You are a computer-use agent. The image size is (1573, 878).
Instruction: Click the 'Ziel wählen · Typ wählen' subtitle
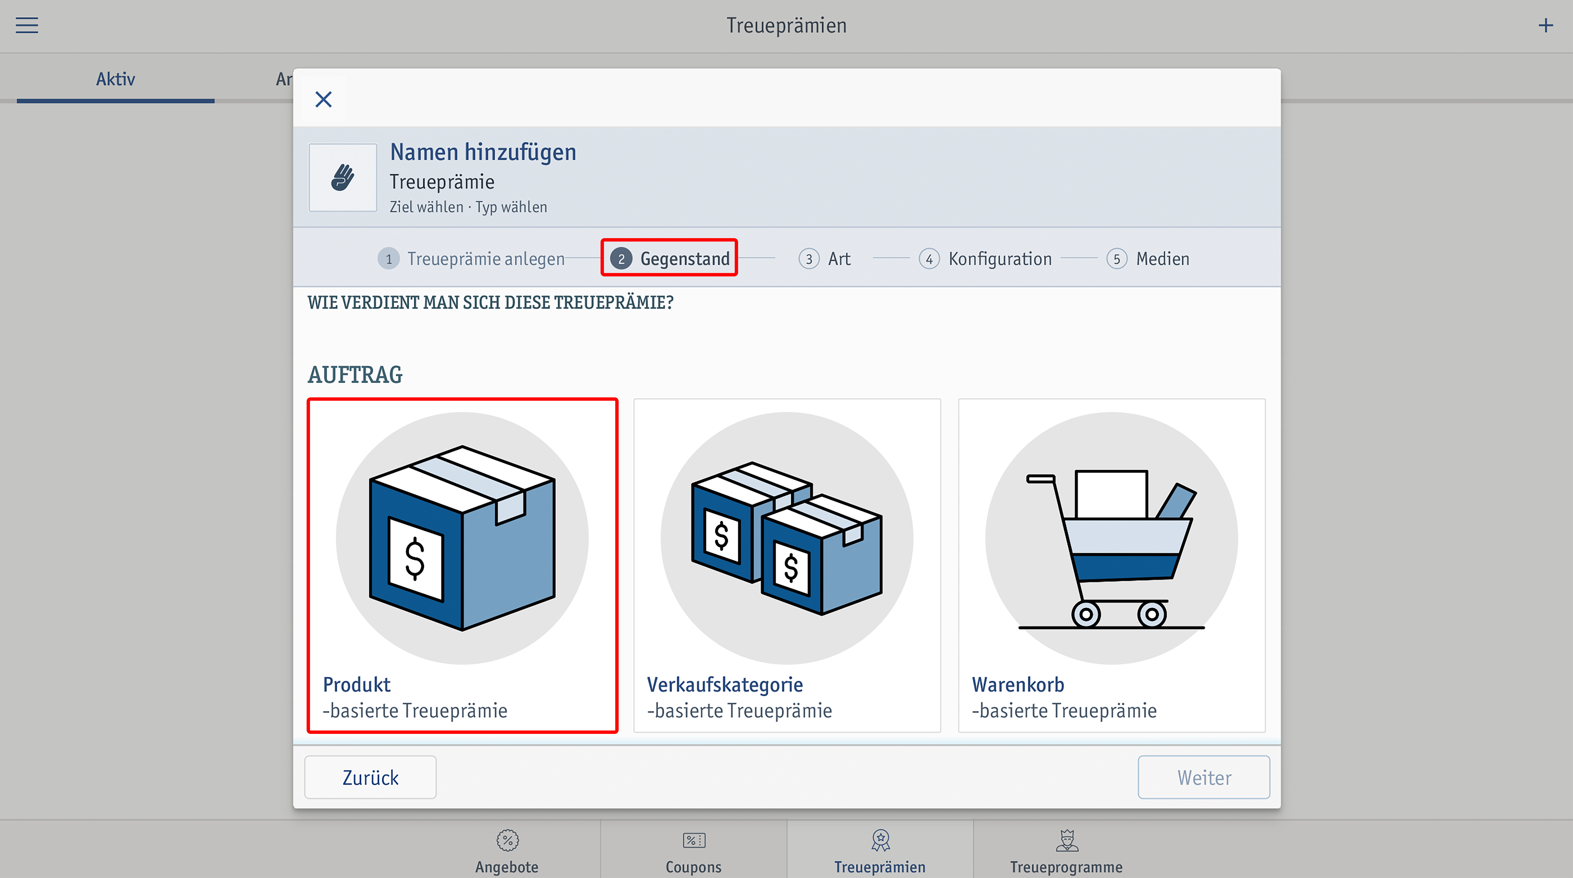(x=468, y=207)
